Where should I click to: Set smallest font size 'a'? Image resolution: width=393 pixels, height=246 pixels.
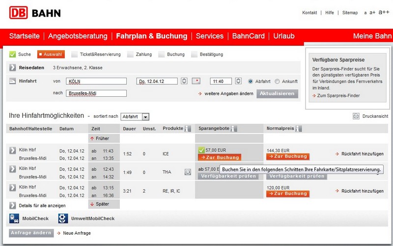(x=365, y=13)
